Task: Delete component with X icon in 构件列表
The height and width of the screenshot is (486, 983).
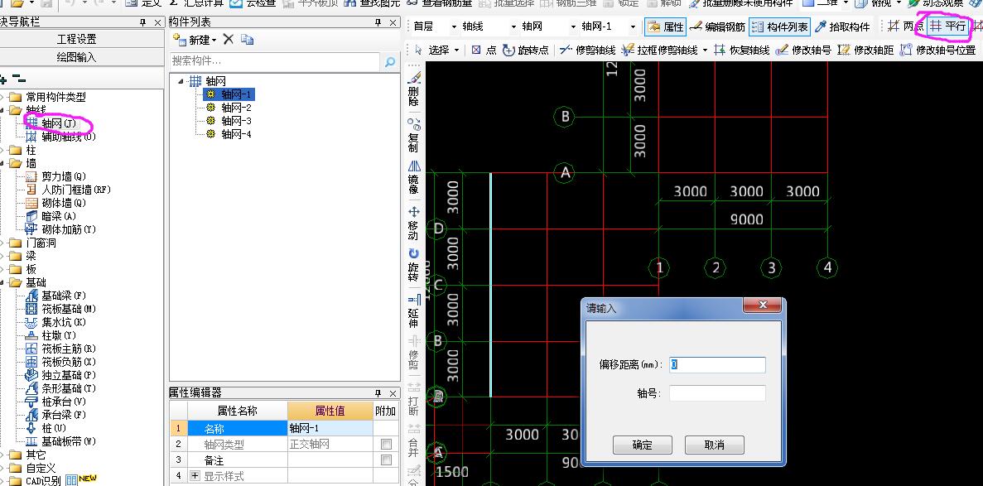Action: pos(229,40)
